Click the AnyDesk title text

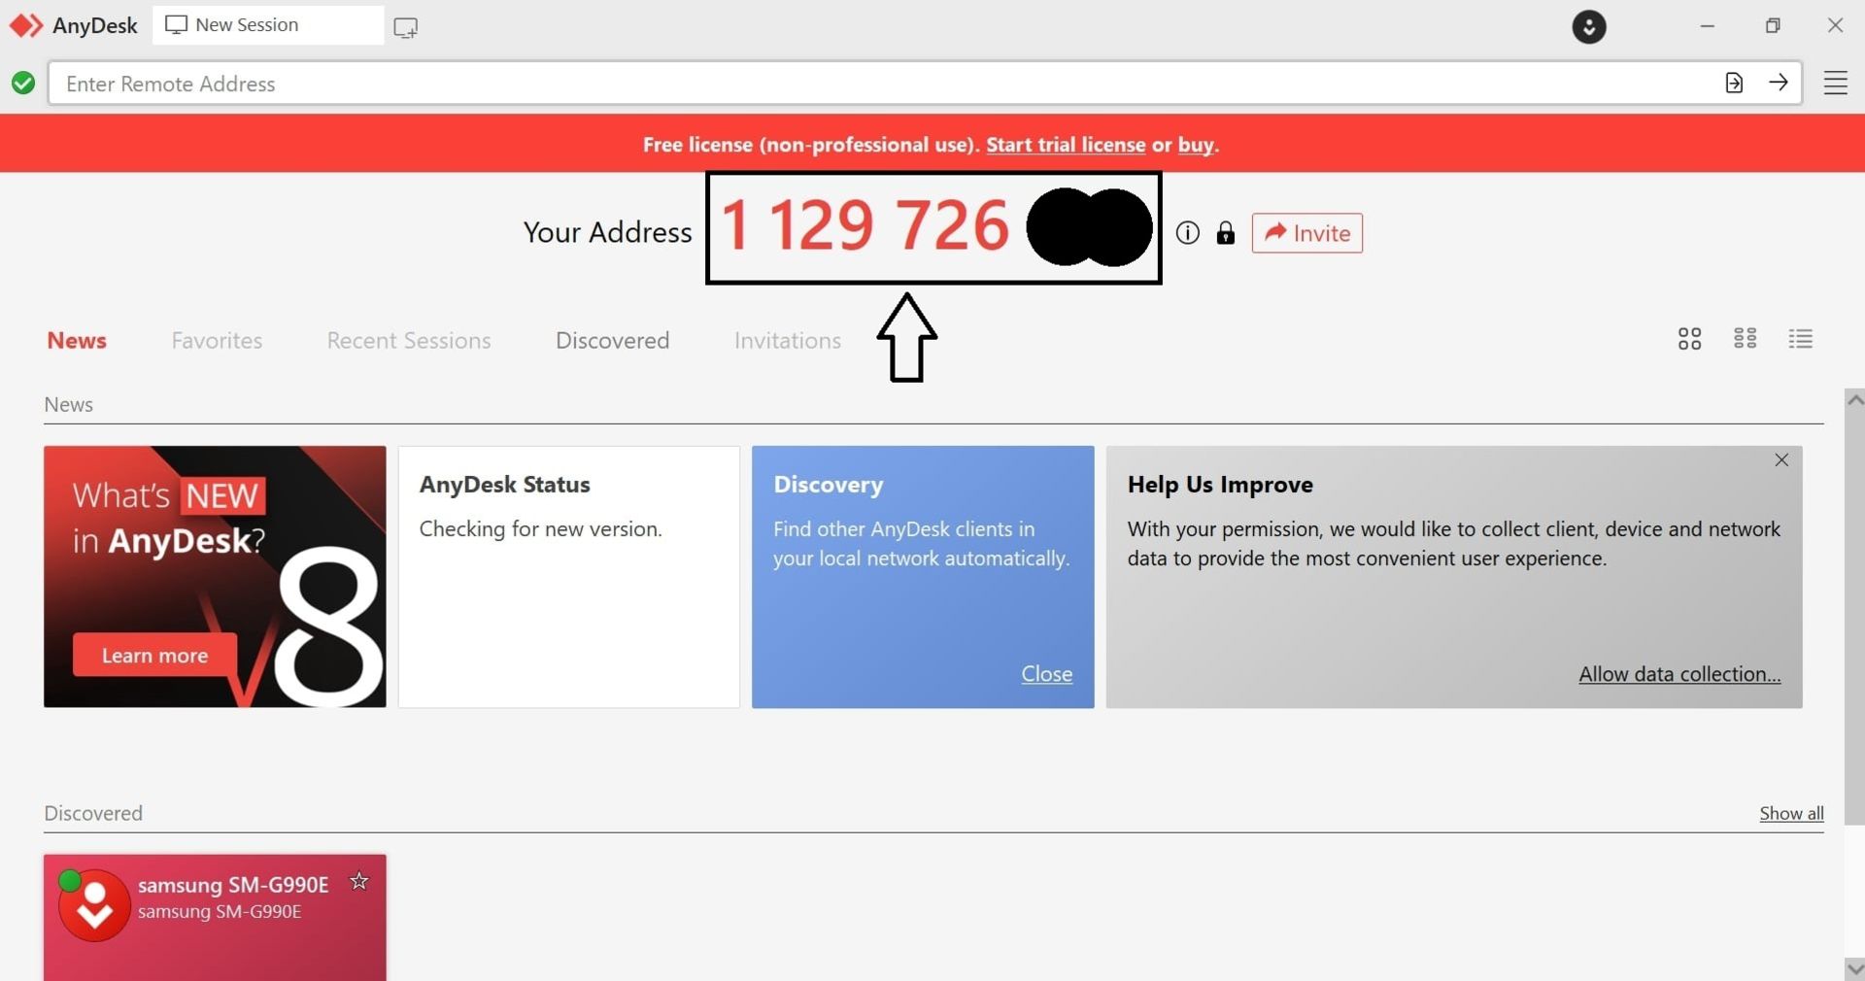pos(94,25)
